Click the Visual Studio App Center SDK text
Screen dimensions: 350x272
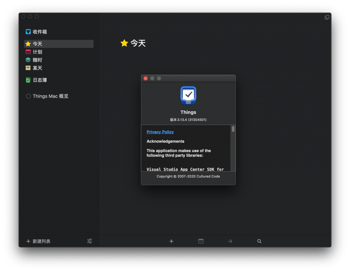pos(185,169)
